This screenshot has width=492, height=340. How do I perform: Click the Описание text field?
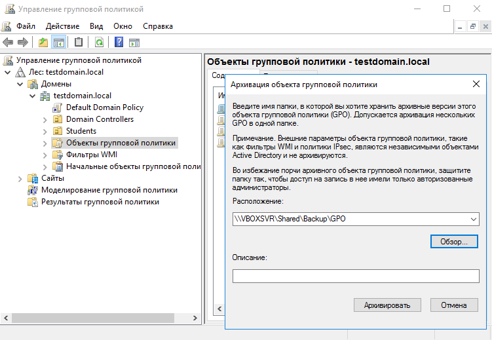[x=356, y=276]
